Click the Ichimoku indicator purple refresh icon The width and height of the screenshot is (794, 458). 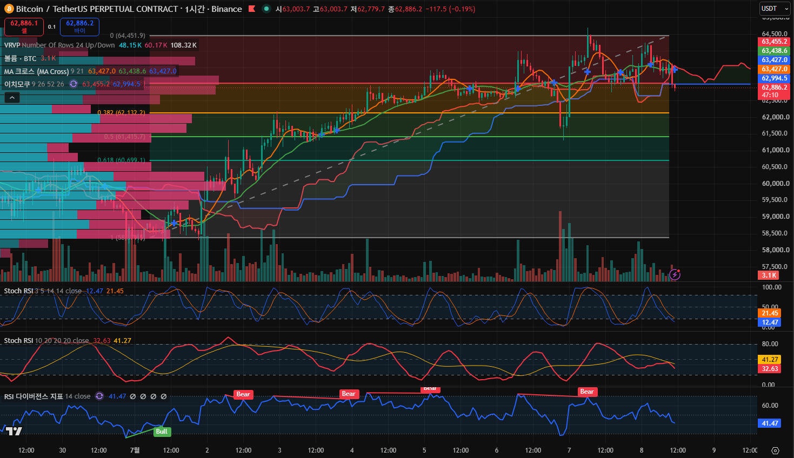(74, 84)
